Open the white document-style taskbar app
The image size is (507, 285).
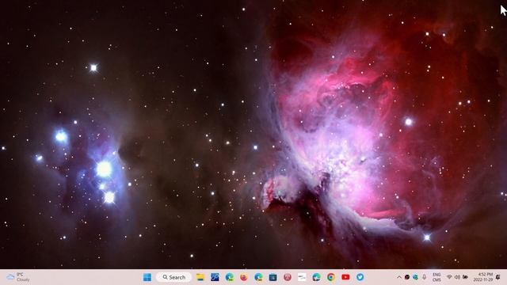(302, 277)
